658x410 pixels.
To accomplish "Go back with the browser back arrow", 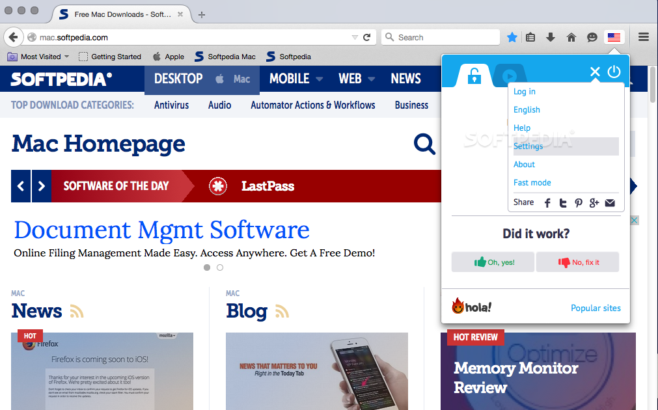I will (x=13, y=37).
